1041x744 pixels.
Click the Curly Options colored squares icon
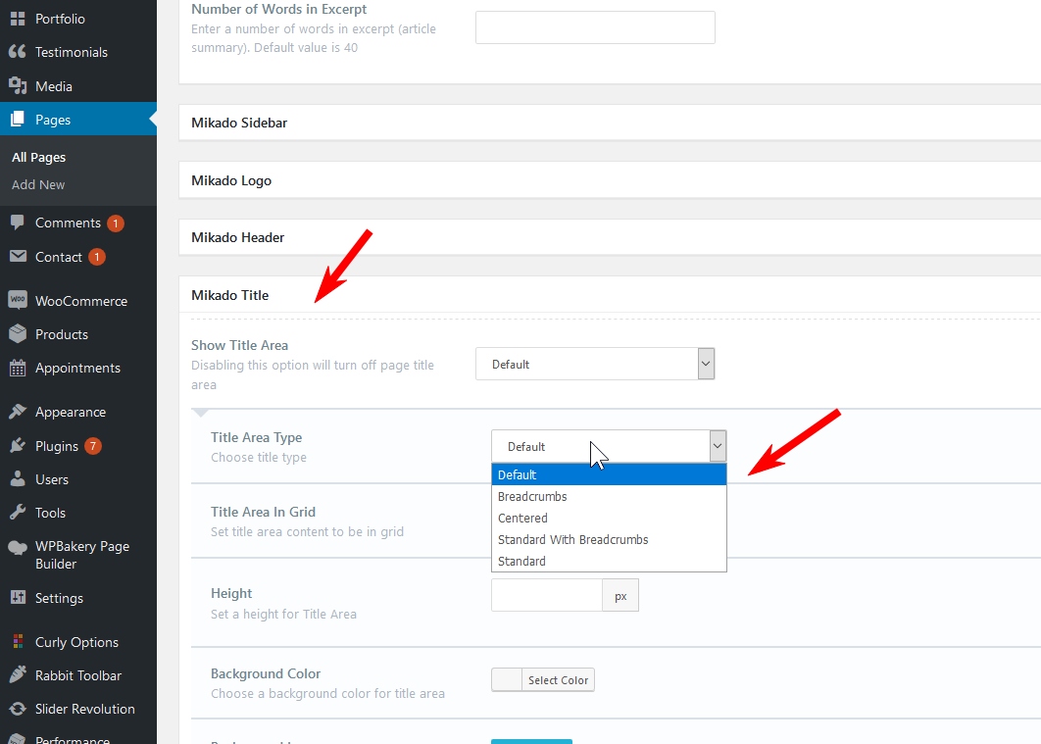(18, 641)
